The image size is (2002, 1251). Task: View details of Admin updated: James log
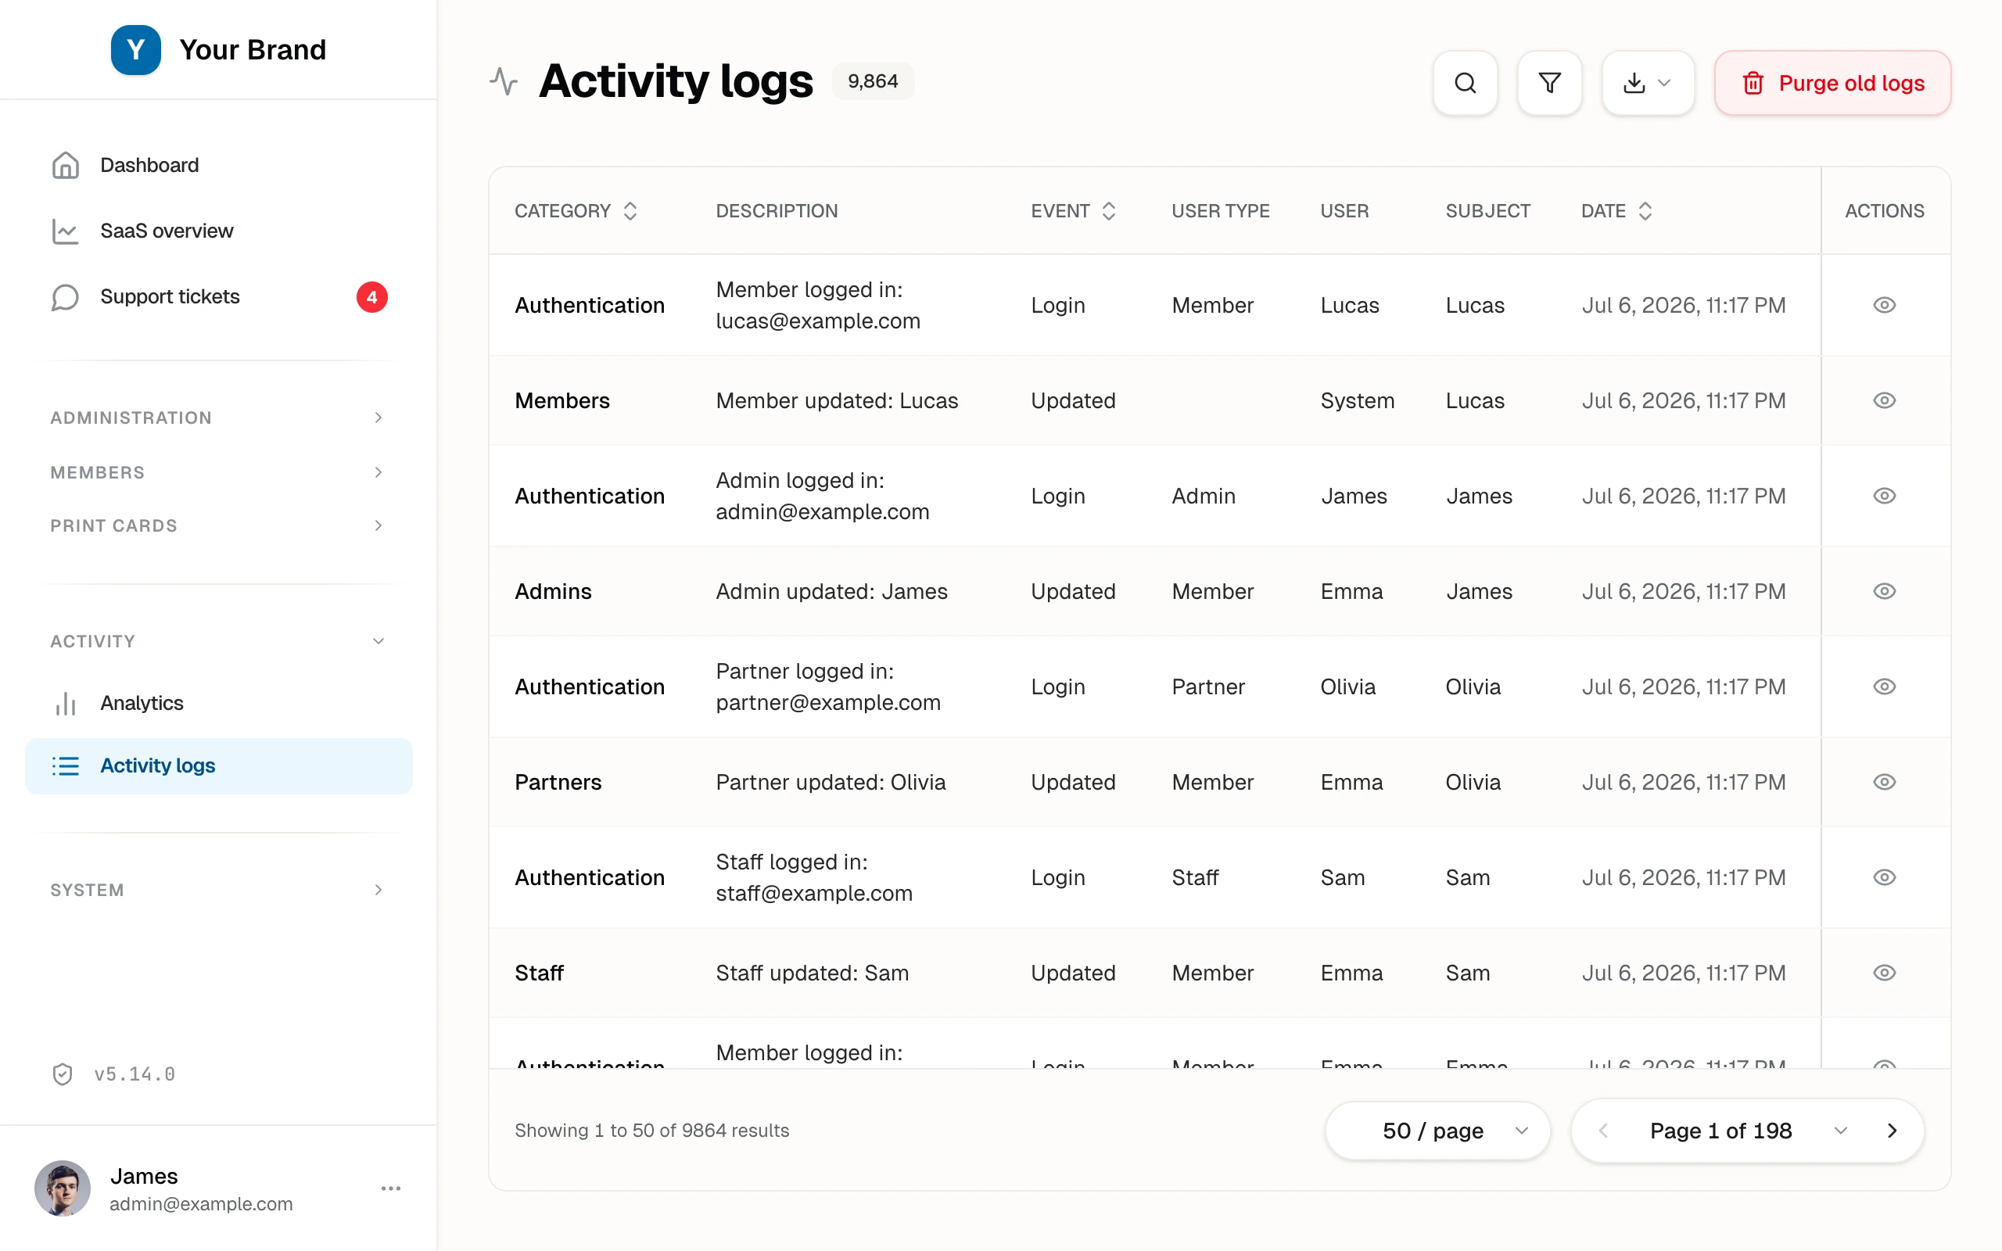(1885, 592)
